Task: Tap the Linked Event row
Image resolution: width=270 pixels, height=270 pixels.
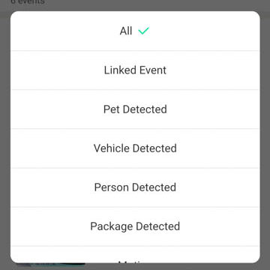Action: click(x=135, y=70)
